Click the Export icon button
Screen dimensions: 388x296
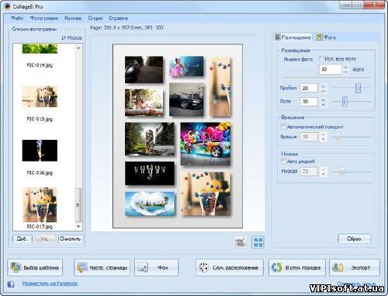coord(338,267)
